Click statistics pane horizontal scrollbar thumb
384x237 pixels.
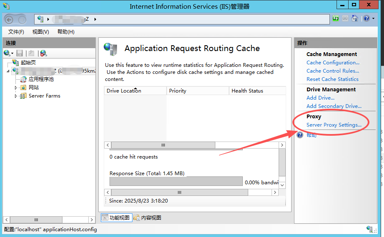tap(180, 192)
